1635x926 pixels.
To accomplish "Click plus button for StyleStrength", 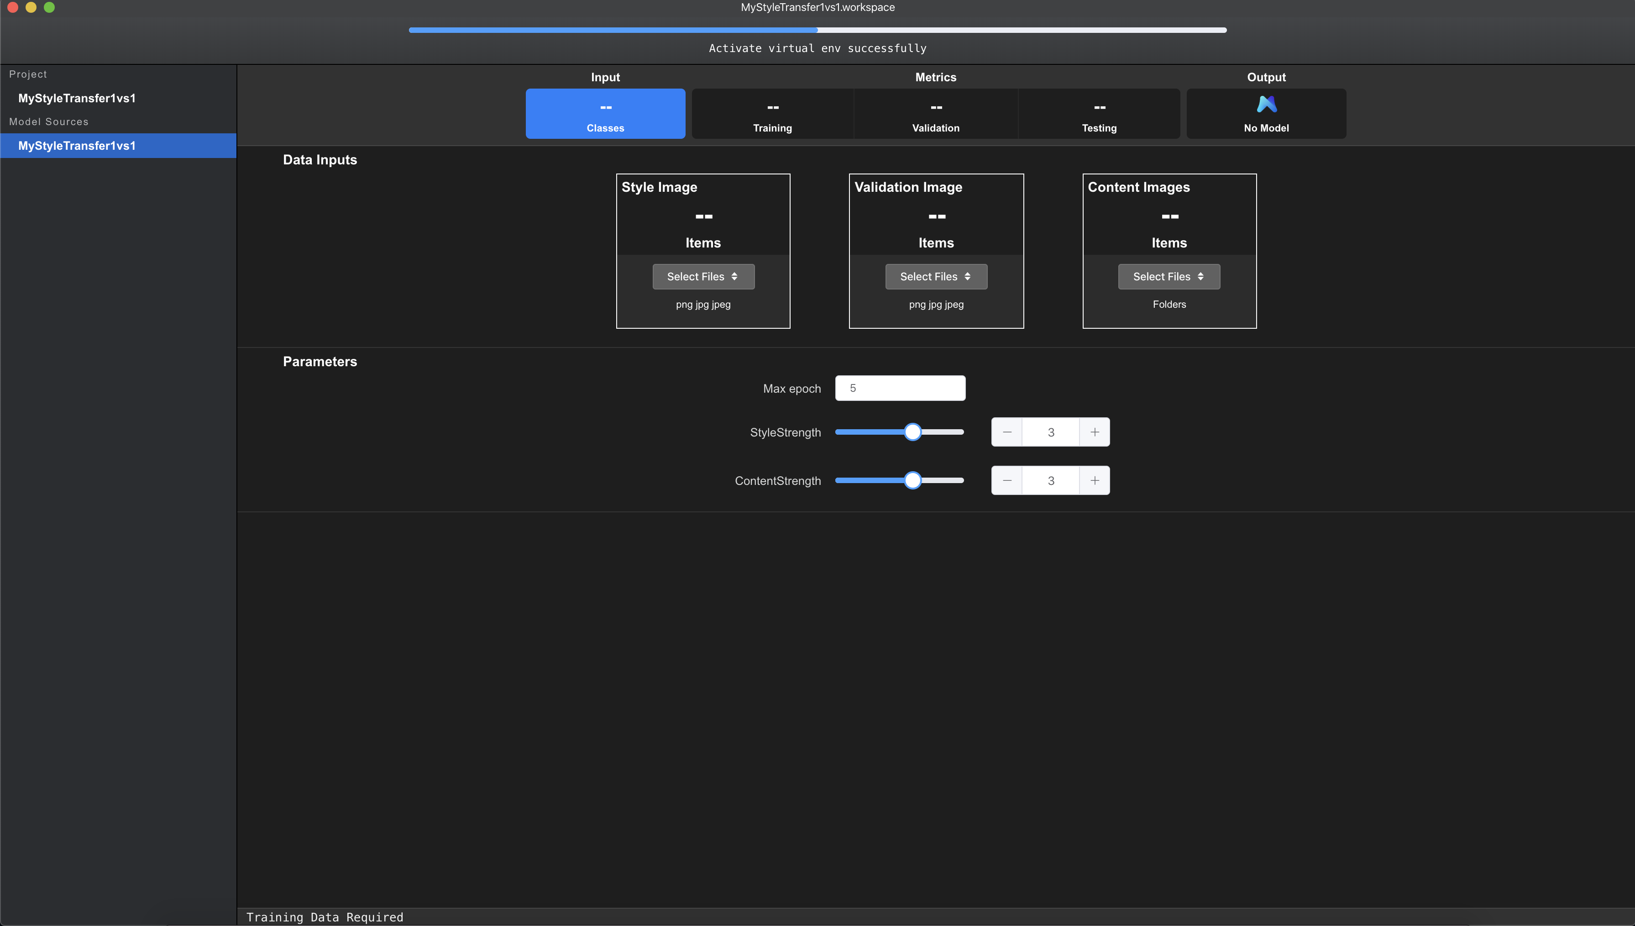I will point(1095,432).
